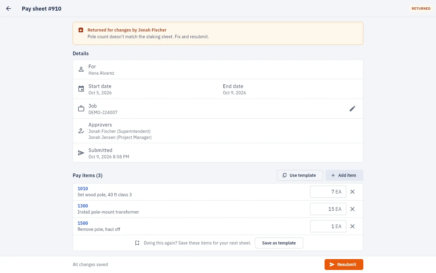The image size is (436, 273).
Task: Edit quantity field showing 7 EA
Action: [x=328, y=192]
